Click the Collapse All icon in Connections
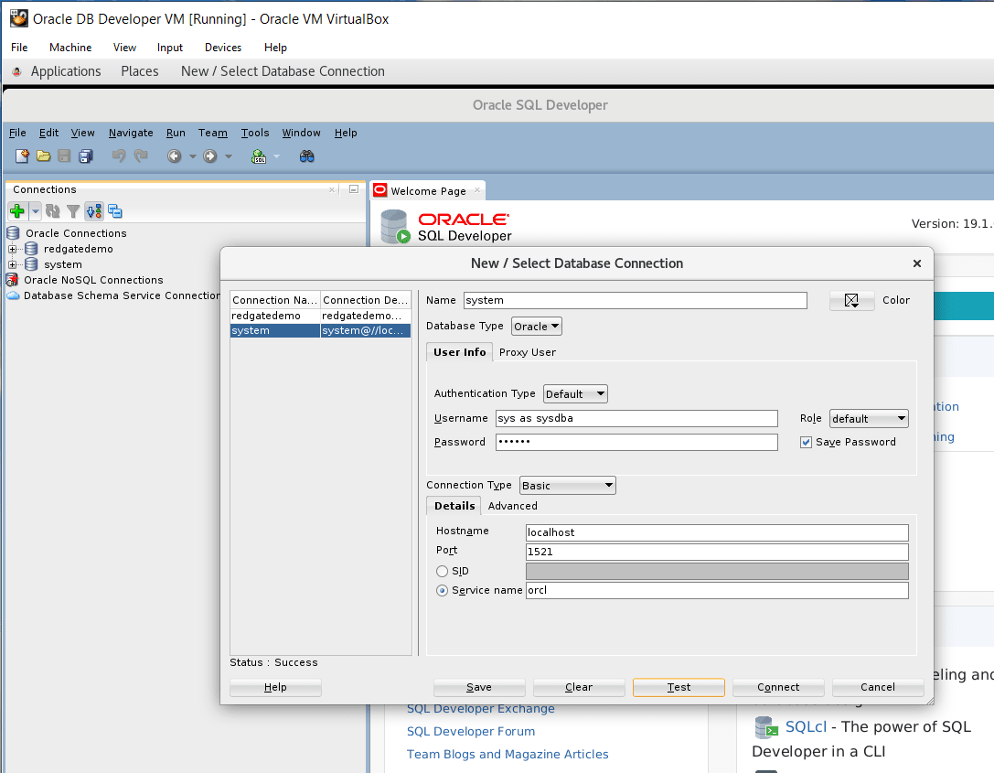 click(114, 211)
